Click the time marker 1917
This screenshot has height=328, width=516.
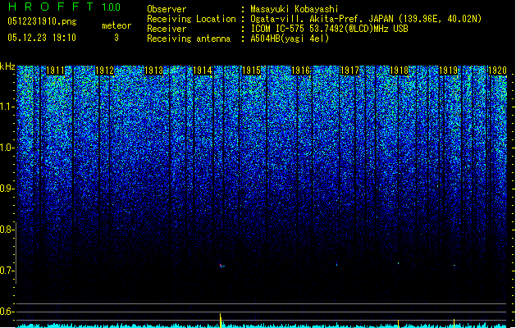(349, 71)
